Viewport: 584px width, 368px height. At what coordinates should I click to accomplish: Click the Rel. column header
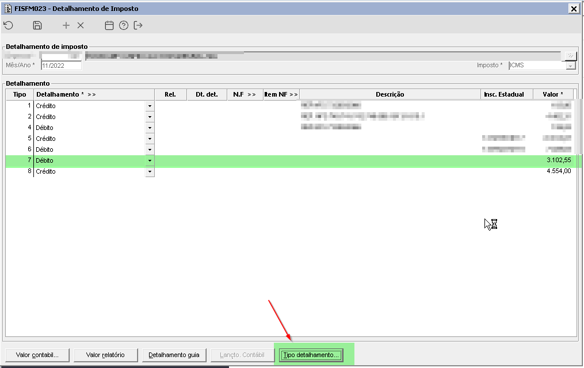(x=170, y=94)
